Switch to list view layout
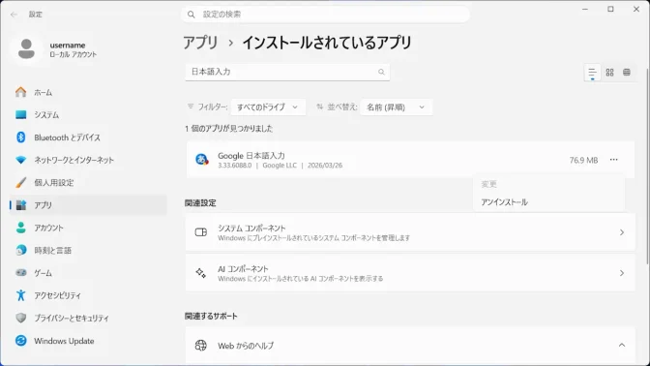Image resolution: width=650 pixels, height=366 pixels. tap(592, 73)
